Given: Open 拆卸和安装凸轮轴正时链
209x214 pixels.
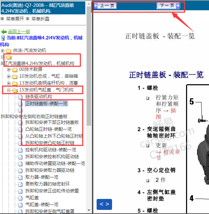Looking at the screenshot, I should tap(50, 143).
